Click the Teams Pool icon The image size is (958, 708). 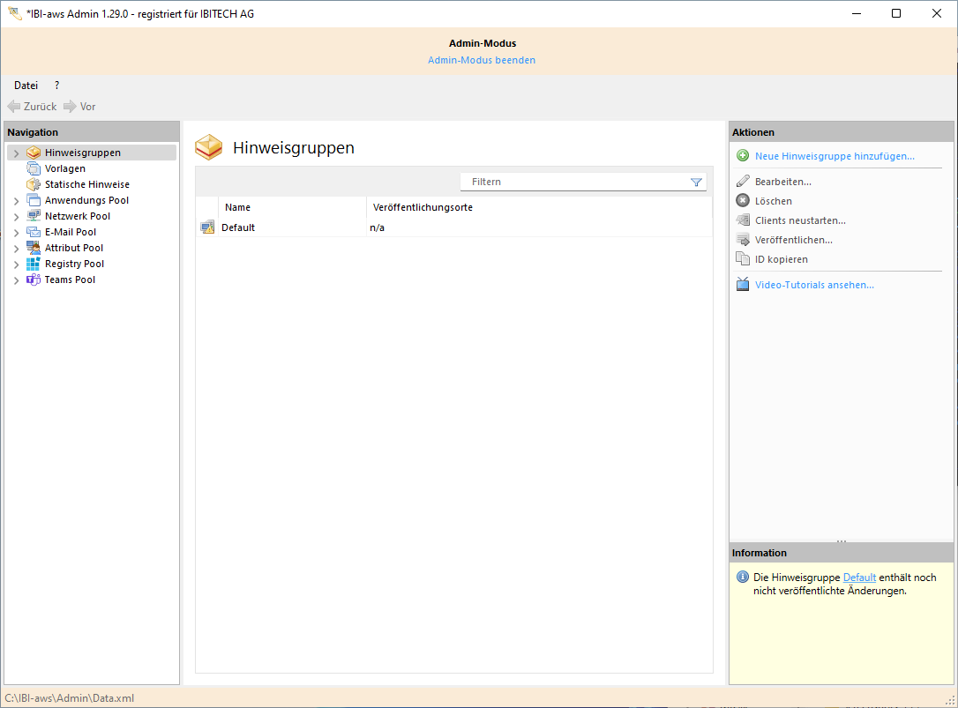point(34,279)
